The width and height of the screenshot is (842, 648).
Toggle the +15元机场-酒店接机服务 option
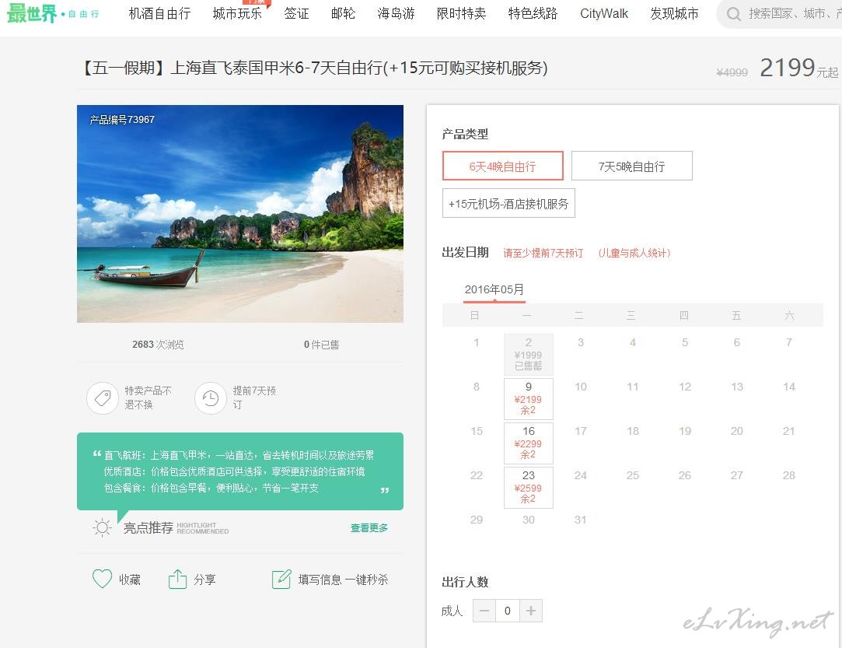(x=508, y=203)
